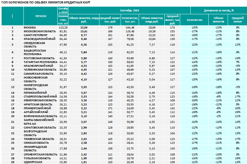Viewport: 247px width, 164px height.
Task: Select САРАТОВСКАЯ ОБЛАСТЬ cell
Action: [40, 128]
